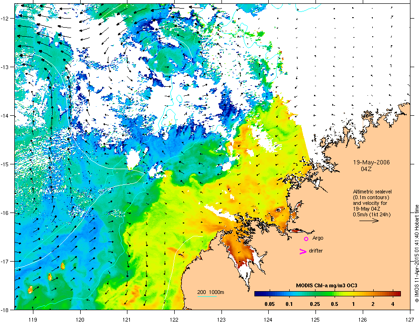Click the "and velocity for" legend line
This screenshot has width=420, height=324.
370,203
